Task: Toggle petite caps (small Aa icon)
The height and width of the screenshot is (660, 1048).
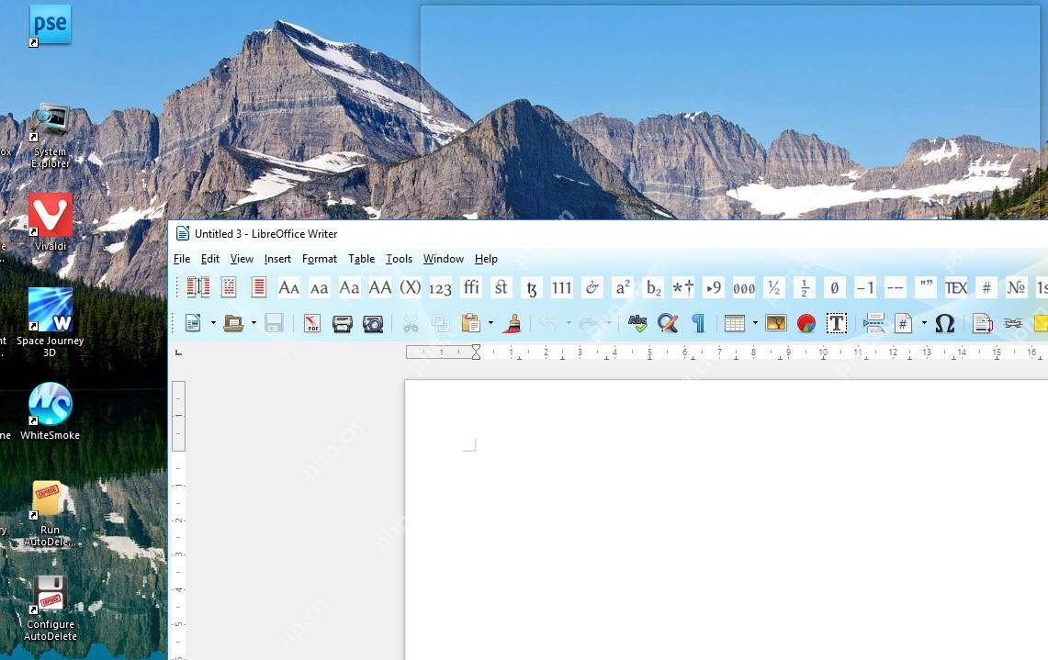Action: click(320, 288)
